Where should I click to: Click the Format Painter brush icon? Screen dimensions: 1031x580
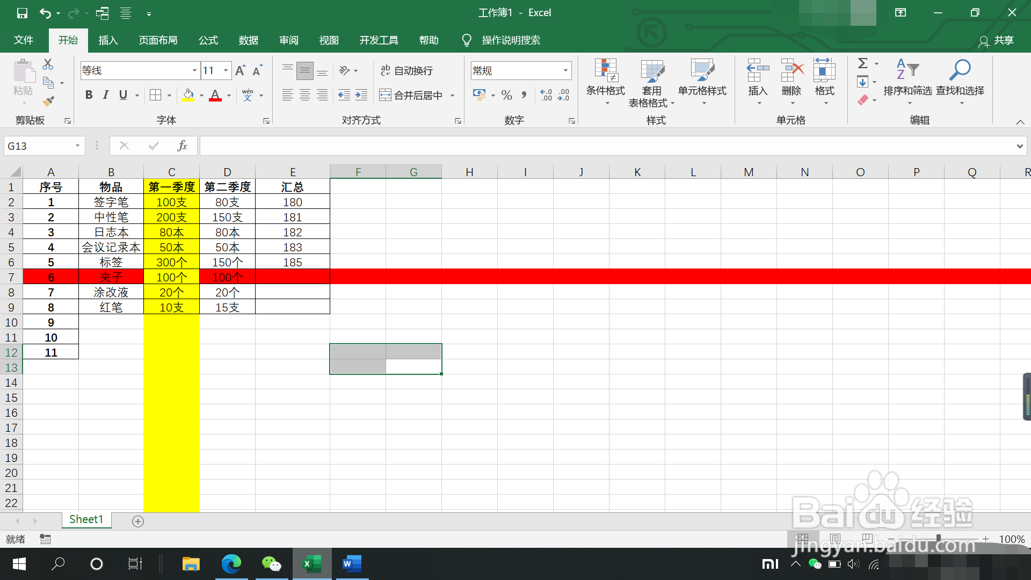(48, 101)
